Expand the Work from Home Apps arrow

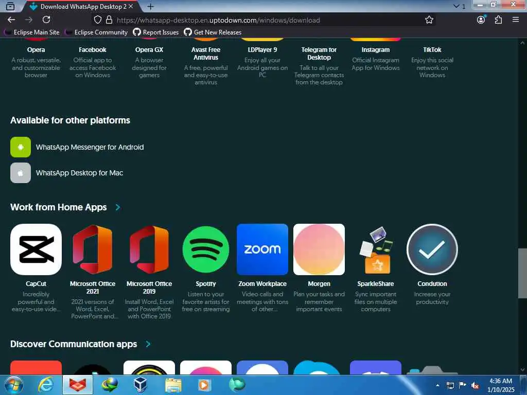tap(118, 207)
